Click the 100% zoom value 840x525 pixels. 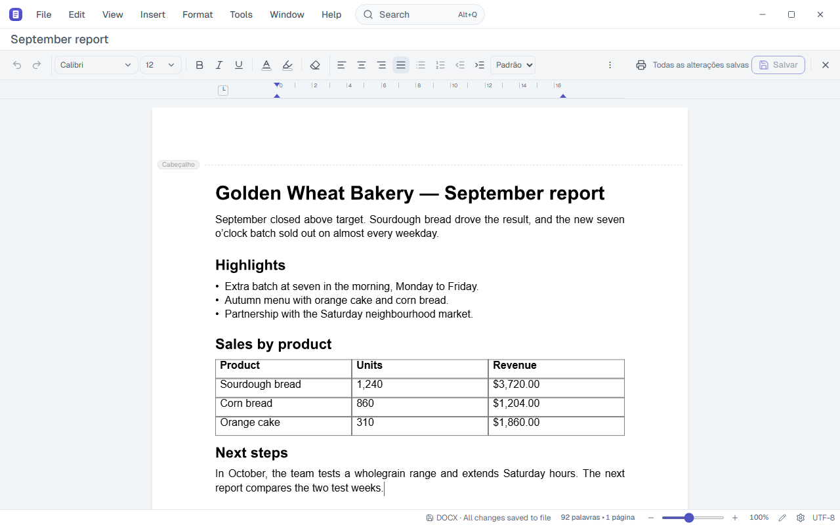(x=759, y=518)
